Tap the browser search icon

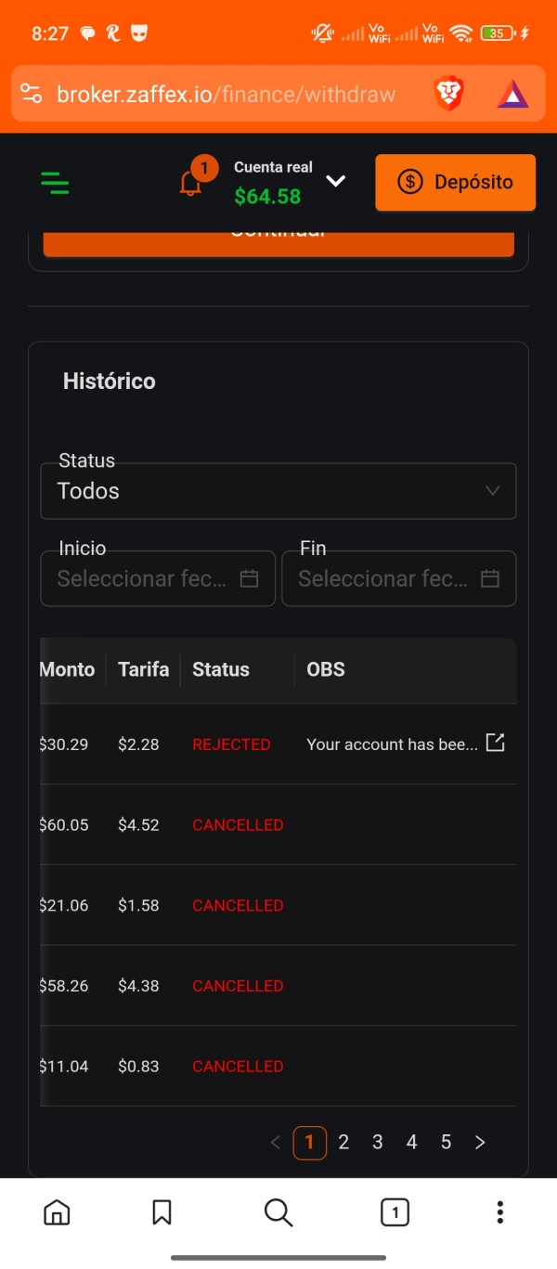click(278, 1211)
